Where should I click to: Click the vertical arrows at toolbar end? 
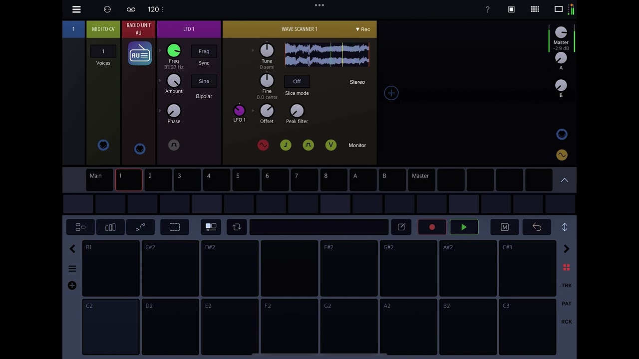[565, 227]
